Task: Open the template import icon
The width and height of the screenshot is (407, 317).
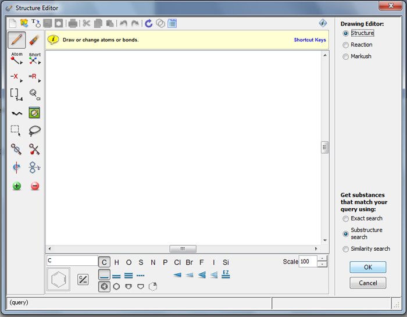Action: pyautogui.click(x=24, y=23)
